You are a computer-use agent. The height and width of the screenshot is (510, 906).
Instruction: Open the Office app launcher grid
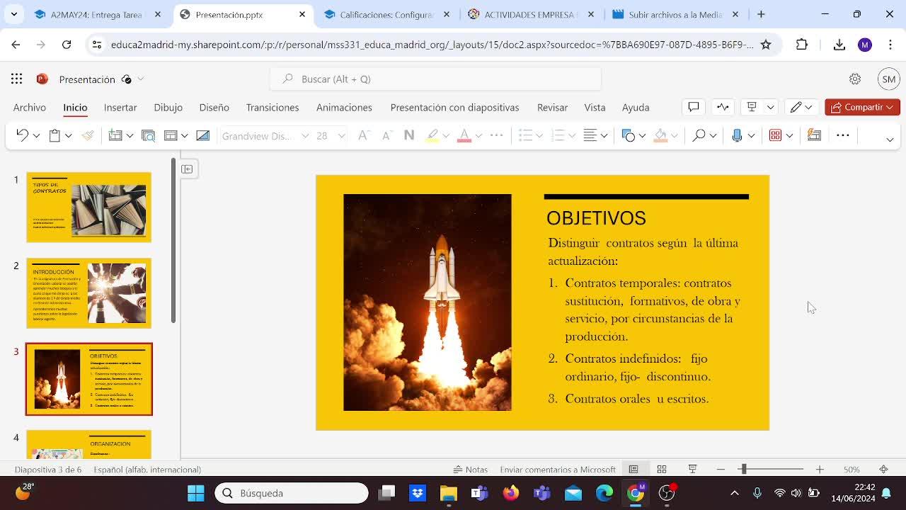tap(16, 79)
